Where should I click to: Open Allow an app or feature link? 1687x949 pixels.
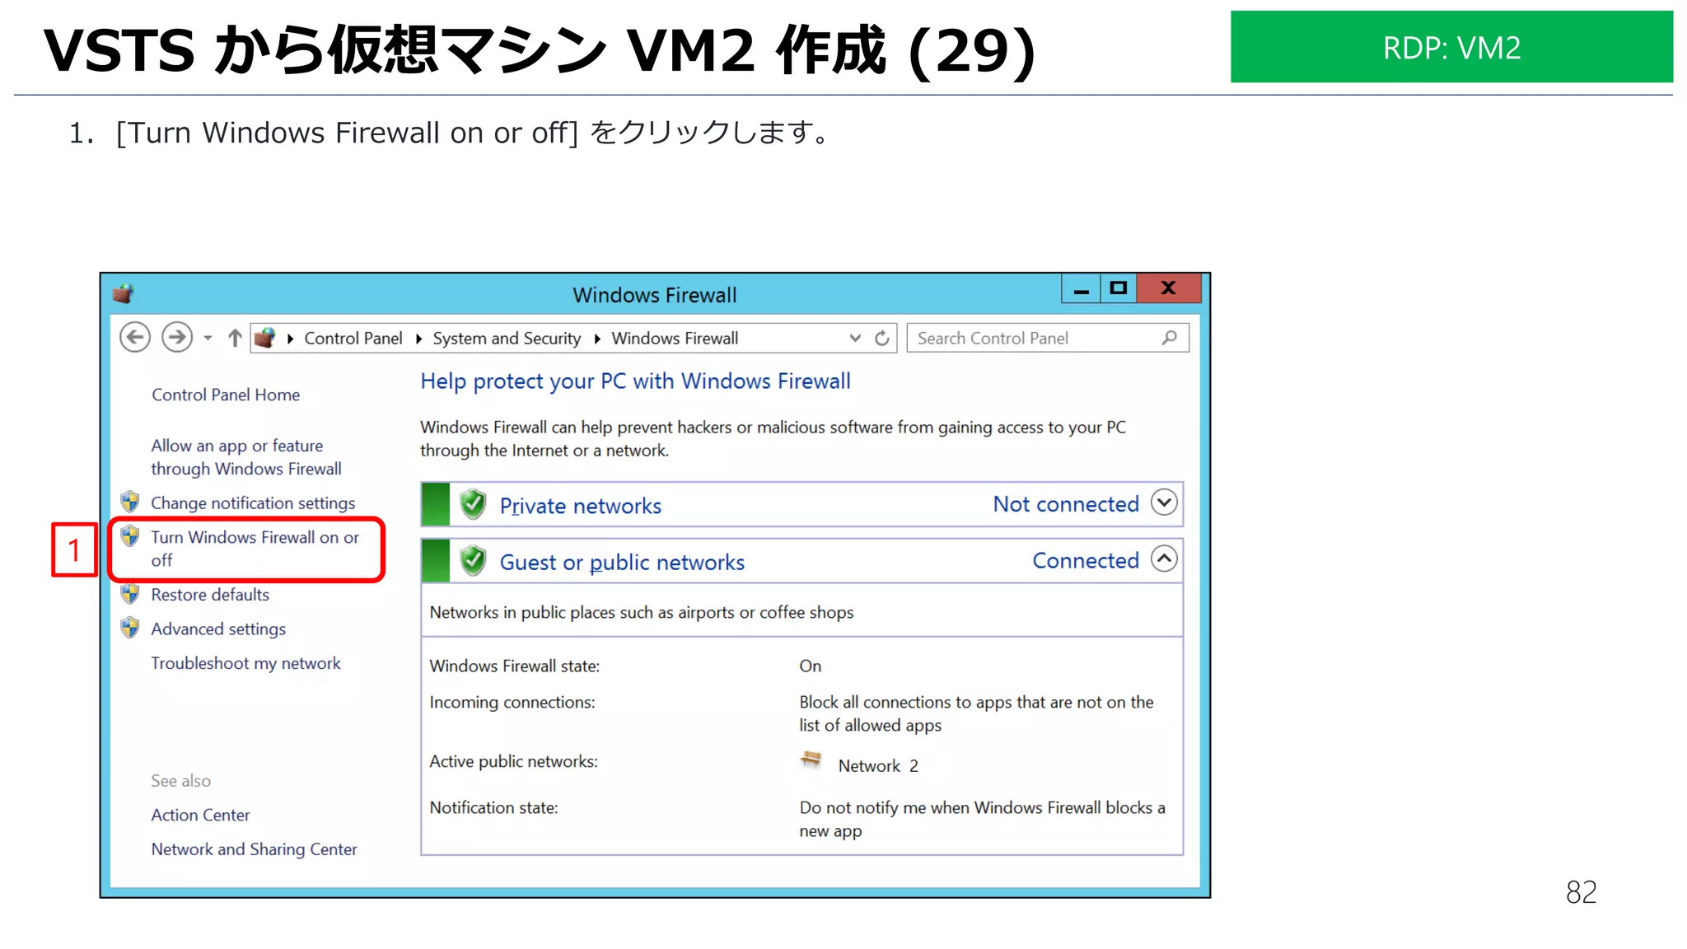pos(246,457)
